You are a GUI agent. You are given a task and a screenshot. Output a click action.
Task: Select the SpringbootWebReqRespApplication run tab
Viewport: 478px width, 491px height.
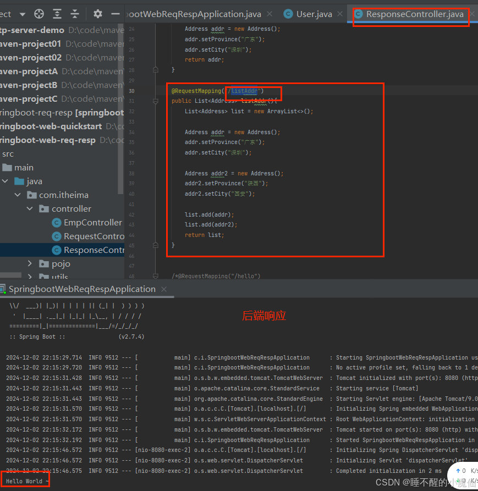[x=82, y=289]
